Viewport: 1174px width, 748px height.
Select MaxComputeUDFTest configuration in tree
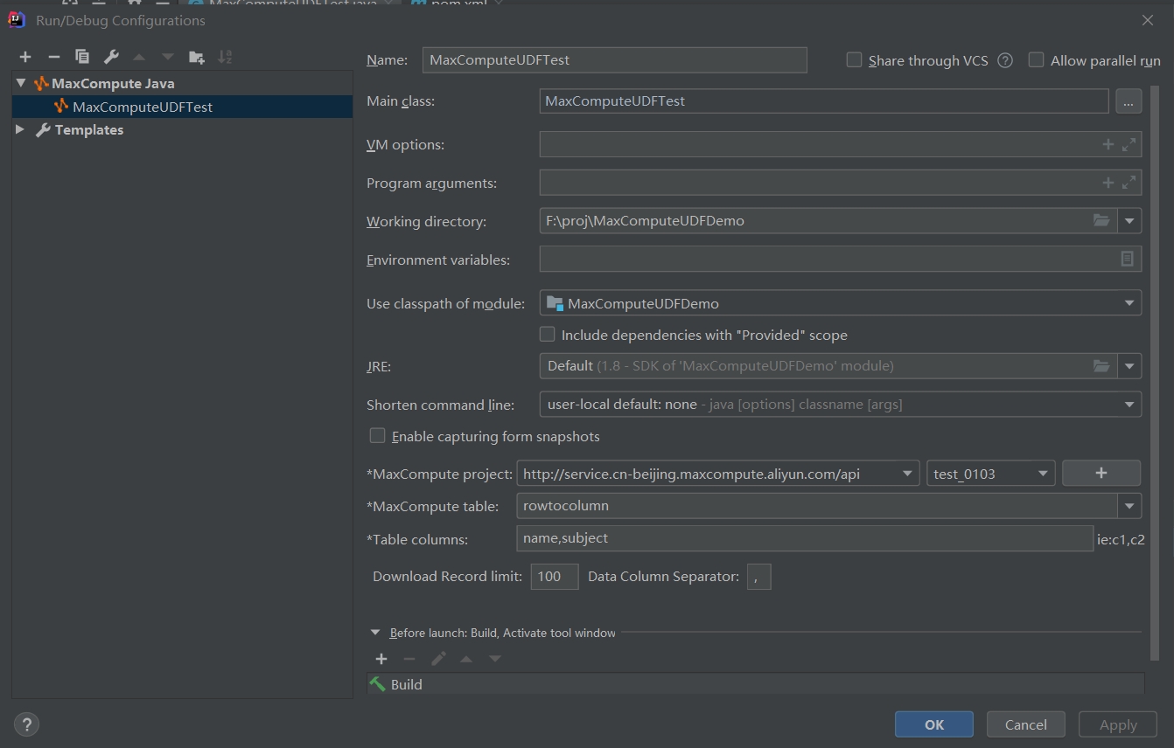coord(182,107)
